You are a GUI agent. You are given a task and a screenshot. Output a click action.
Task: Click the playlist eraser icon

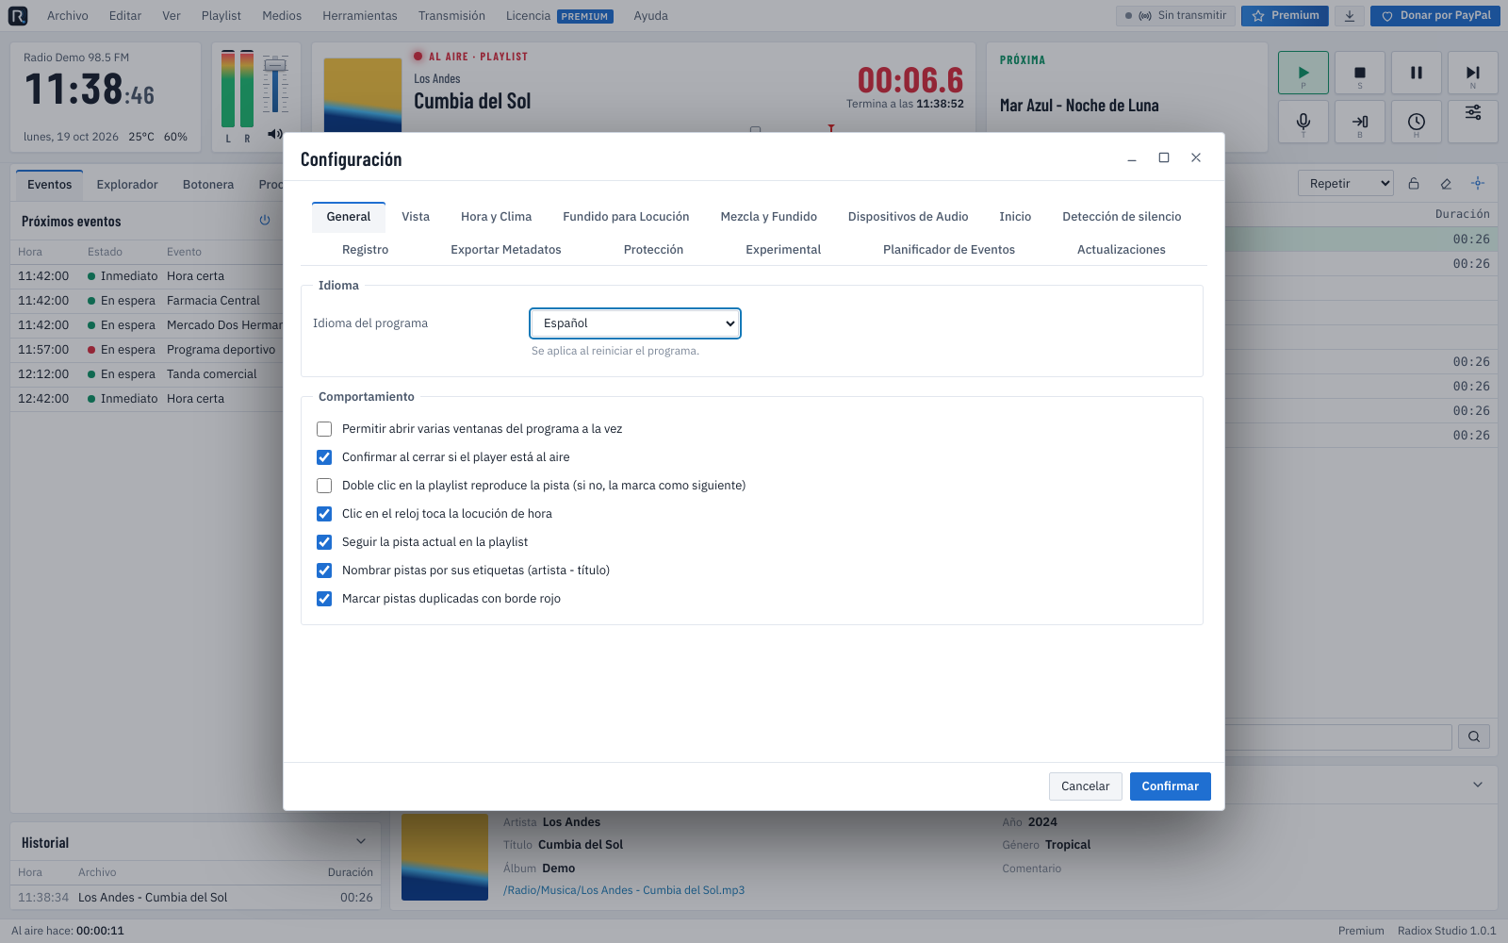[x=1446, y=184]
